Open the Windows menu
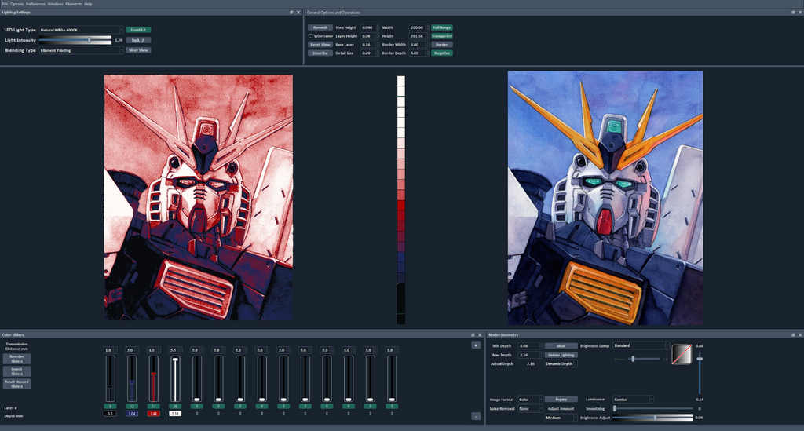Image resolution: width=804 pixels, height=431 pixels. coord(56,4)
